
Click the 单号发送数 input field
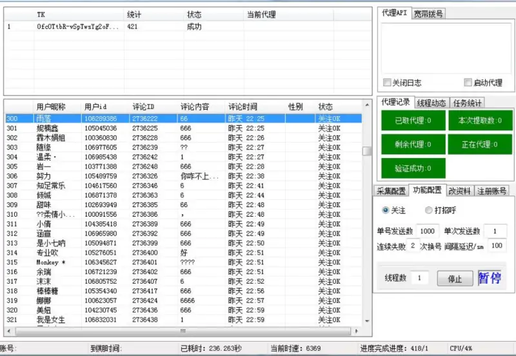[426, 232]
